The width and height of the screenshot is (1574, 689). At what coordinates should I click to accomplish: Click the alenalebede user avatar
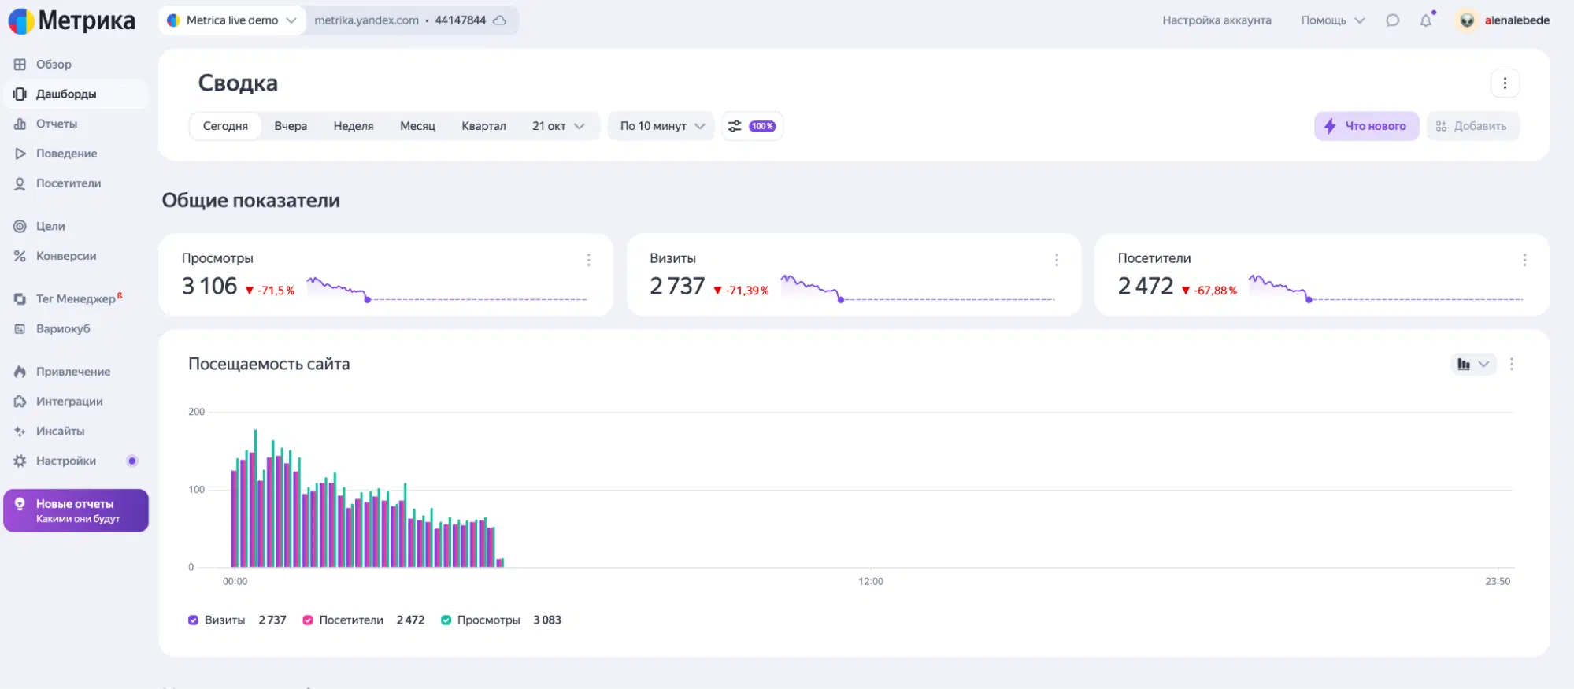point(1467,20)
